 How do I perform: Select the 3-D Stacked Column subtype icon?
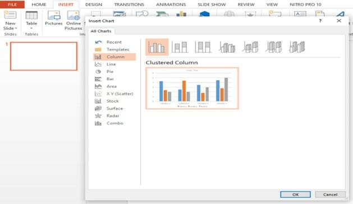(250, 47)
